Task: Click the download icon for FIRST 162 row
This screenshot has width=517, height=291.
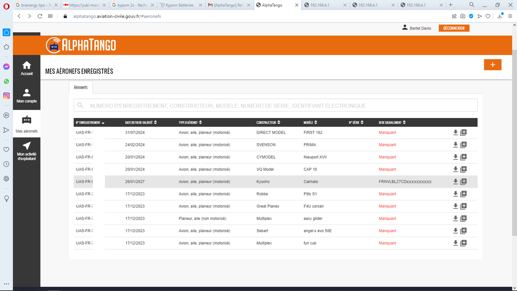Action: pyautogui.click(x=455, y=132)
